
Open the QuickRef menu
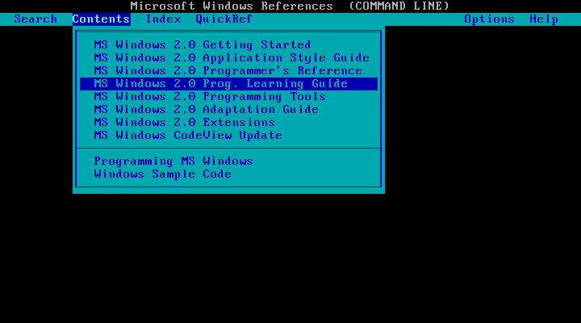tap(224, 19)
